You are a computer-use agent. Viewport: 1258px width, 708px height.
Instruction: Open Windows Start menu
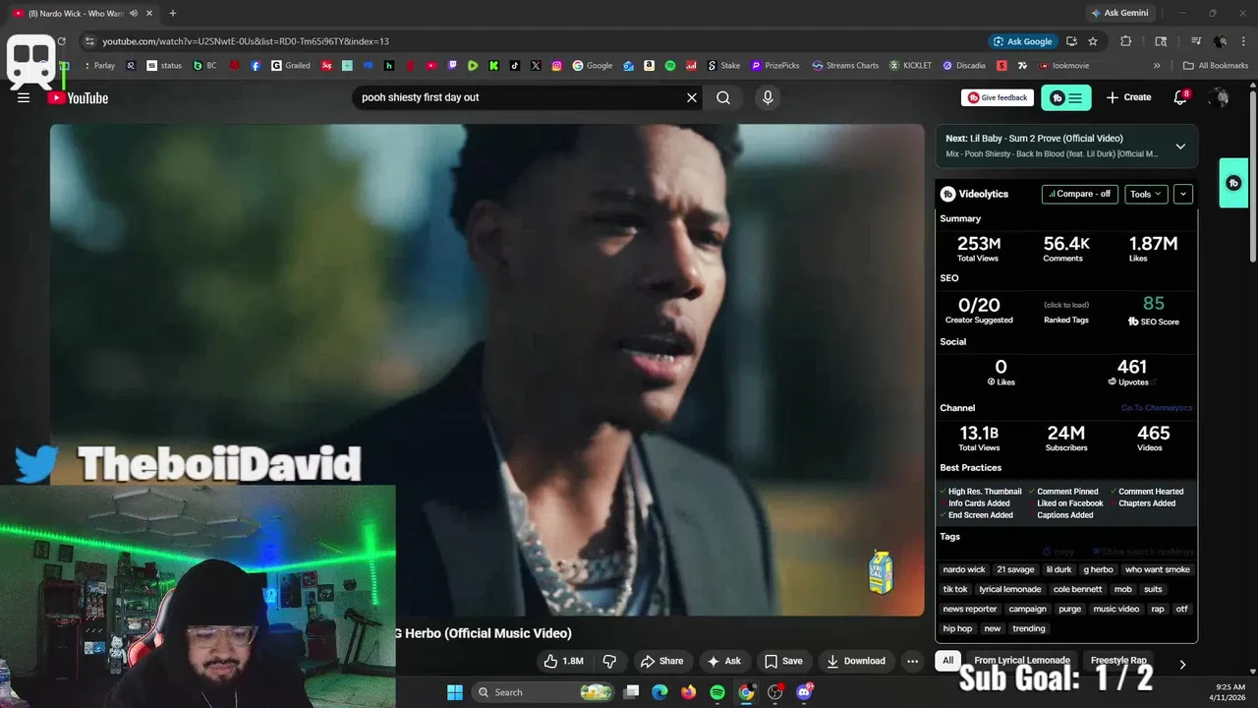pos(455,692)
